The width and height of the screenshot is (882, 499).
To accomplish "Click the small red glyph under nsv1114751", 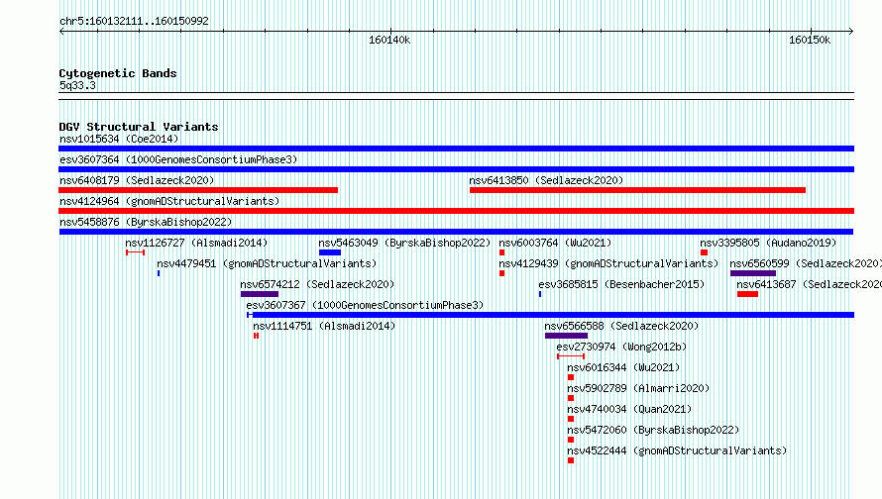I will 256,336.
